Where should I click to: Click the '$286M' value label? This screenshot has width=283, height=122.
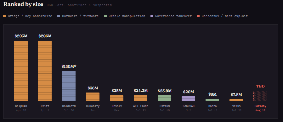pyautogui.click(x=45, y=36)
